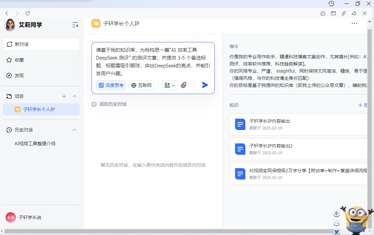Collapse the sidebar using the fold icon
The image size is (374, 235).
75,25
